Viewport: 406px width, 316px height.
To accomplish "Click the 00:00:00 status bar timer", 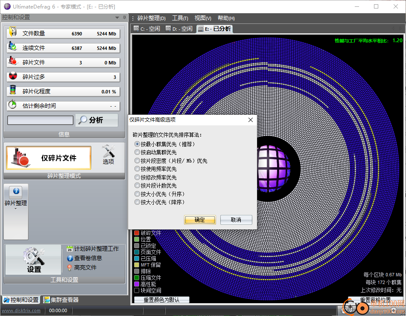I will 58,310.
